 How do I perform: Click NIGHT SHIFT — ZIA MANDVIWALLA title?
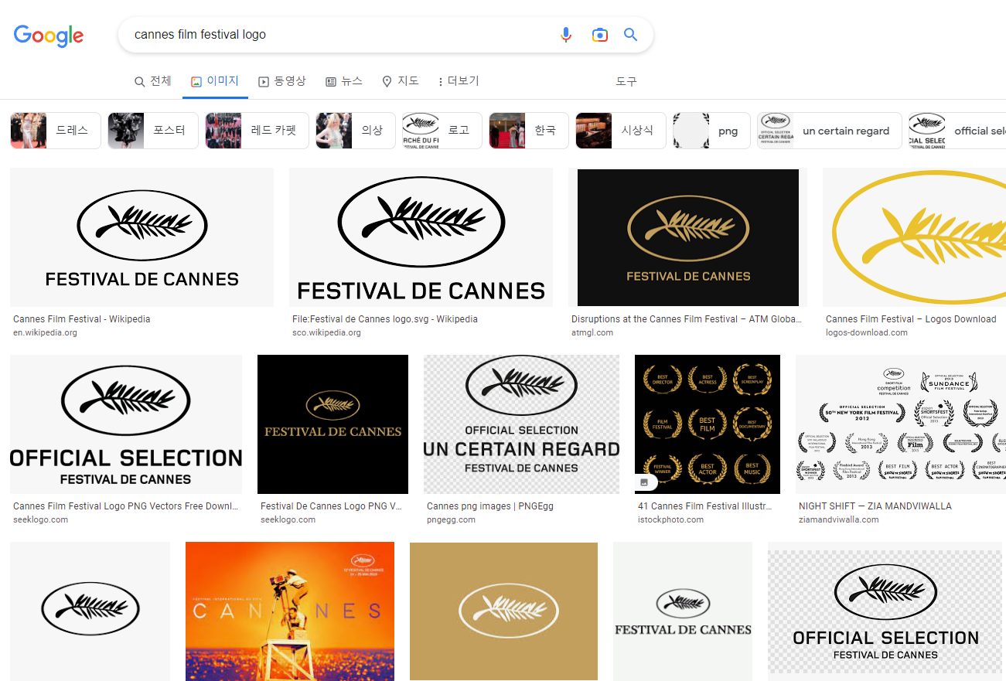tap(875, 506)
